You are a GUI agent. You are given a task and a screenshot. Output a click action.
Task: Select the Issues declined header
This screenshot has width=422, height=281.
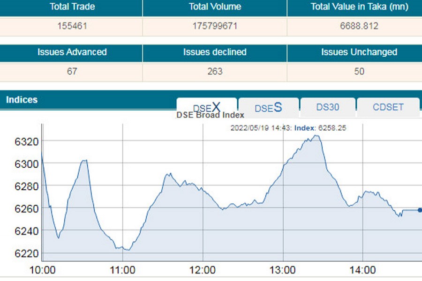(215, 52)
